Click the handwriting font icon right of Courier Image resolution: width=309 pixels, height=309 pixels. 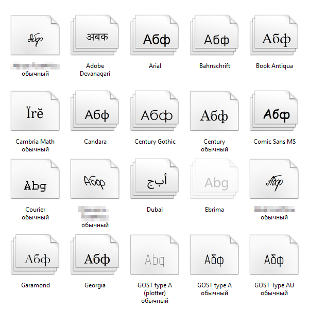tap(95, 179)
